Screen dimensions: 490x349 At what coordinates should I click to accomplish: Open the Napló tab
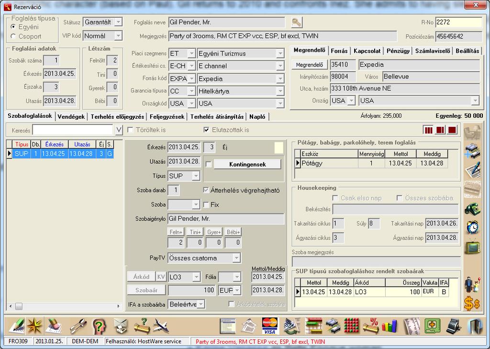tap(257, 117)
